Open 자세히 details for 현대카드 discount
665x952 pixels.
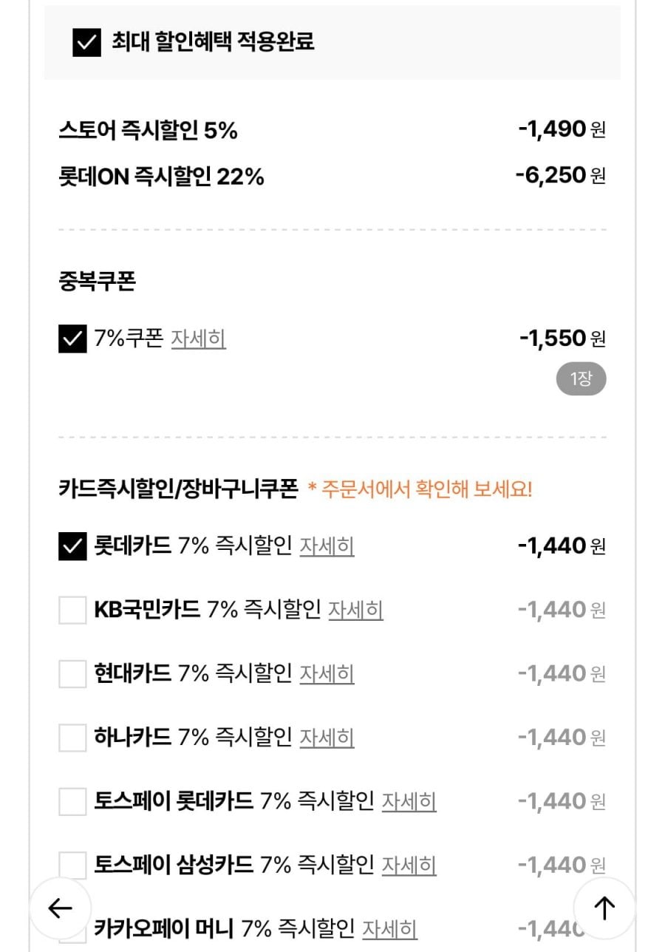click(327, 673)
